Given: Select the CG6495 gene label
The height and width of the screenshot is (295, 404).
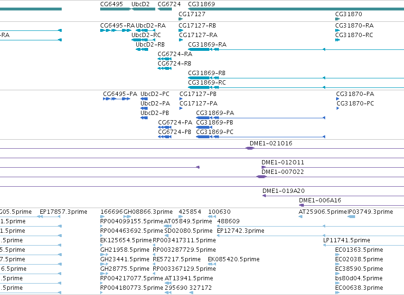Looking at the screenshot, I should 111,4.
